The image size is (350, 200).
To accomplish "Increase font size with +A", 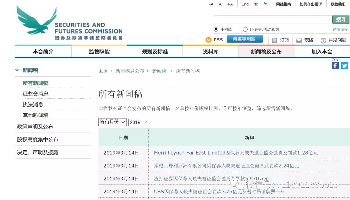I will [x=230, y=4].
